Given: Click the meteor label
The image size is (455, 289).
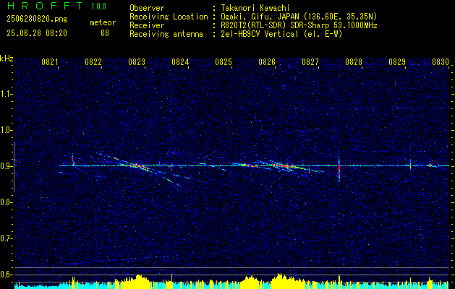Looking at the screenshot, I should point(103,22).
